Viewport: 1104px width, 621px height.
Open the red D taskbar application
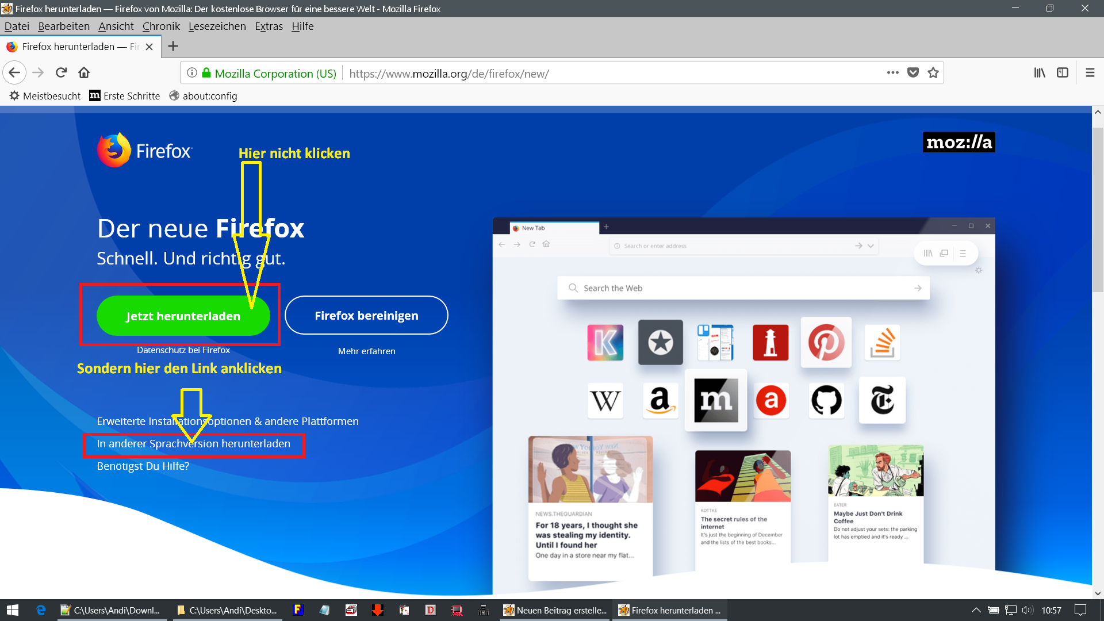[430, 610]
